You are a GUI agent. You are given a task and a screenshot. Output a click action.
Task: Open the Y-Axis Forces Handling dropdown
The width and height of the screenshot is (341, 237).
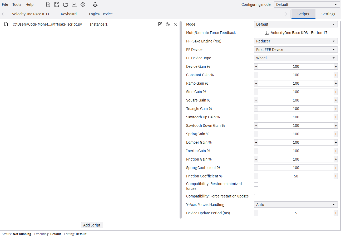[296, 205]
